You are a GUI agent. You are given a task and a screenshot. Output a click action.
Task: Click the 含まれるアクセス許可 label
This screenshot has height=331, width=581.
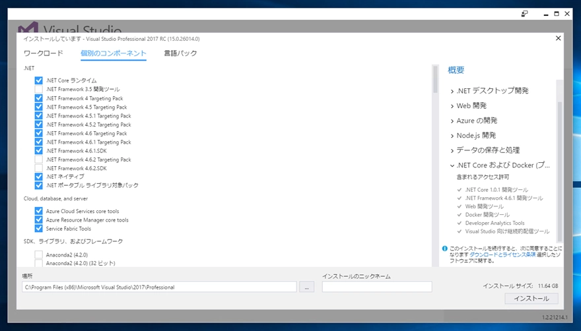(x=483, y=177)
